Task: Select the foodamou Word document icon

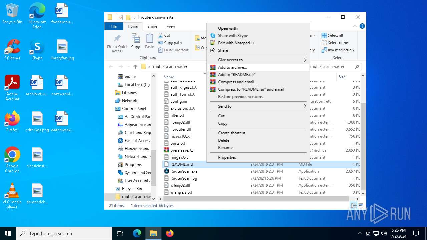Action: click(x=62, y=14)
